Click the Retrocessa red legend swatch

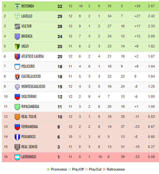[104, 169]
